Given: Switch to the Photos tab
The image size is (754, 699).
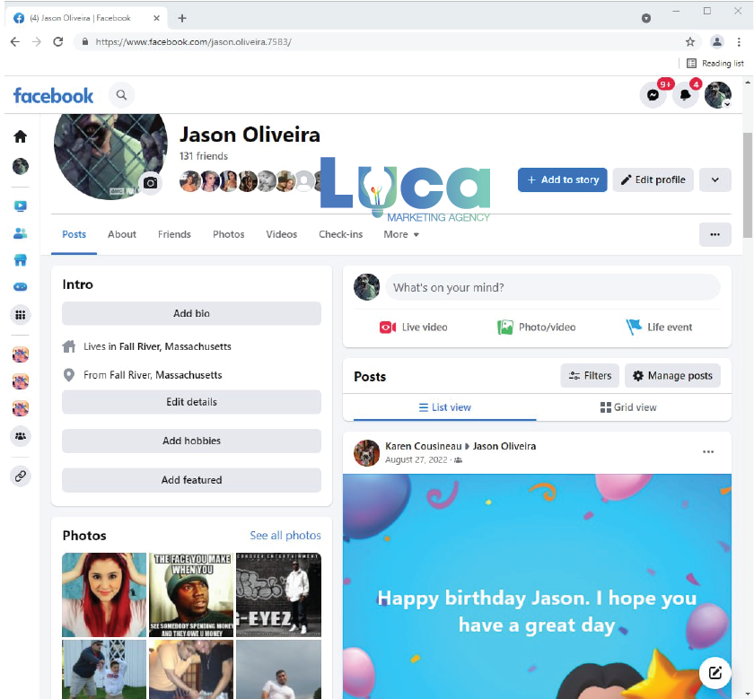Looking at the screenshot, I should click(228, 234).
